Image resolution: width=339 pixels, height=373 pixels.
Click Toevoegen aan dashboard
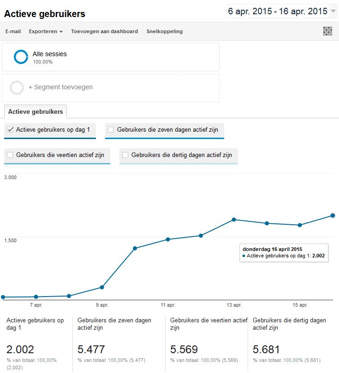pyautogui.click(x=104, y=31)
